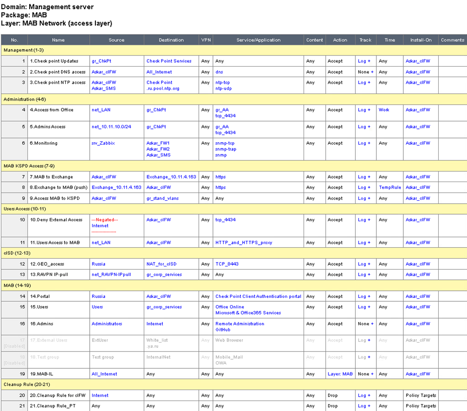
Task: Click the Work time link in rule 4
Action: (384, 110)
